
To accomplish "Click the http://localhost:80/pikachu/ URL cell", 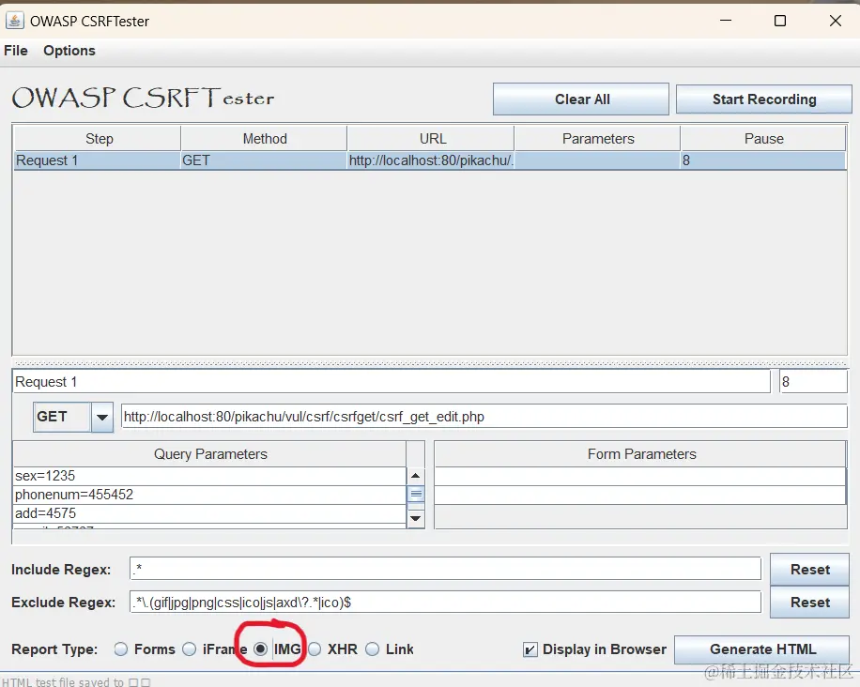I will (431, 160).
